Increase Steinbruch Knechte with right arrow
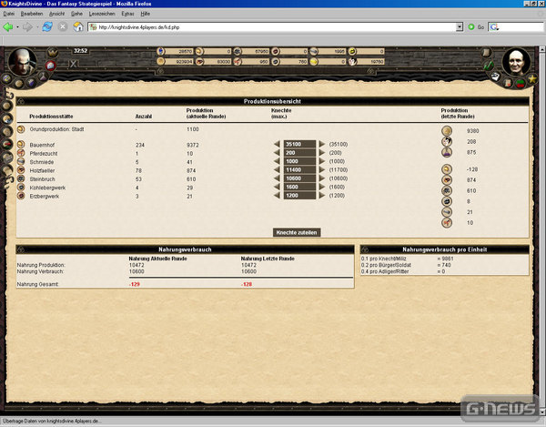 coord(320,178)
